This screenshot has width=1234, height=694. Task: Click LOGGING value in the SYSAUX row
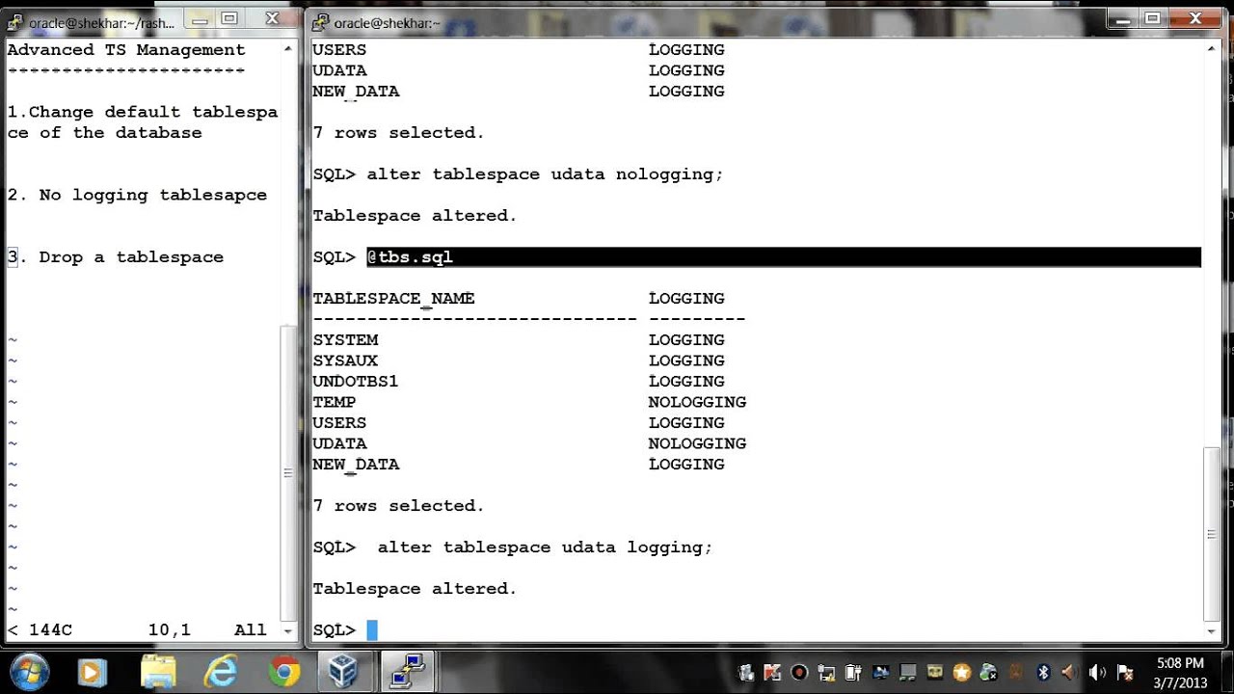(686, 360)
